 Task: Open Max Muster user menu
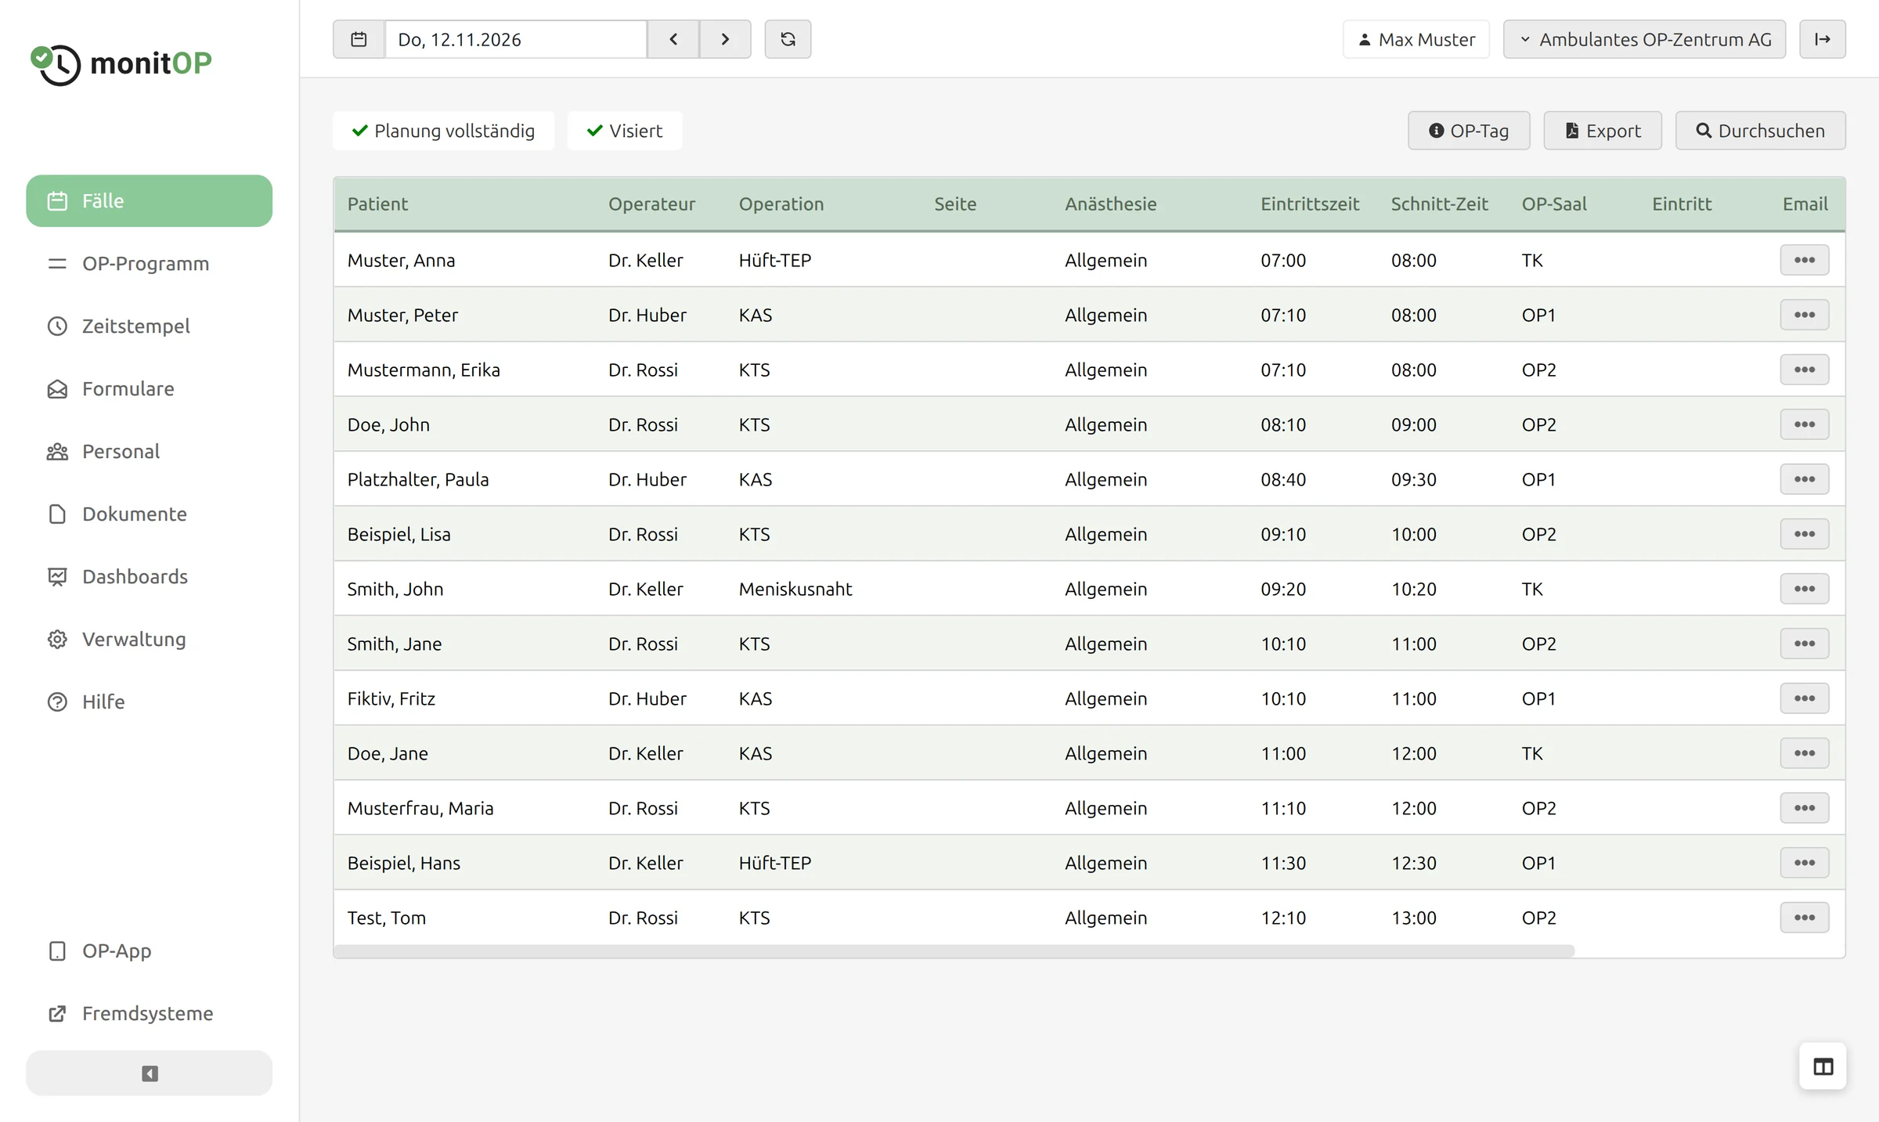[1416, 39]
